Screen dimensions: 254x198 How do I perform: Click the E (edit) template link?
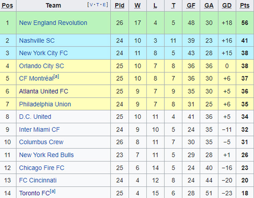point(104,5)
